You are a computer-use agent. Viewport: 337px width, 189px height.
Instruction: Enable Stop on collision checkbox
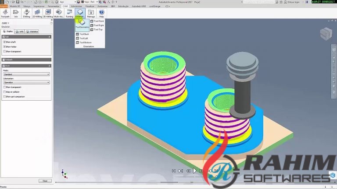click(x=4, y=92)
